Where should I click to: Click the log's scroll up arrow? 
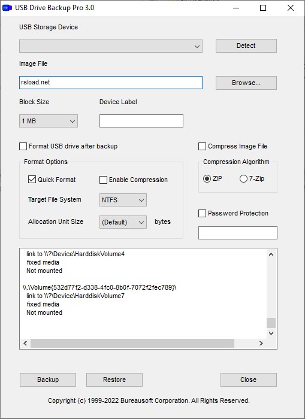point(271,254)
